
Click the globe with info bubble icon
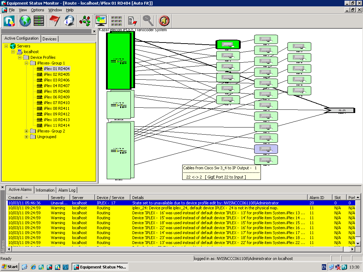point(69,21)
